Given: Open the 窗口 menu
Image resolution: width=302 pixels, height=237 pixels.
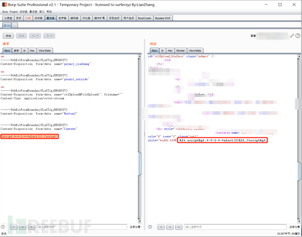Looking at the screenshot, I should pos(42,12).
